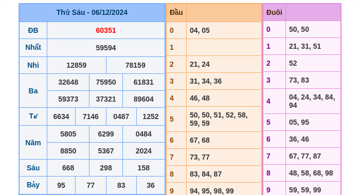The image size is (360, 195).
Task: Select seventh prize number 83
Action: [x=121, y=185]
